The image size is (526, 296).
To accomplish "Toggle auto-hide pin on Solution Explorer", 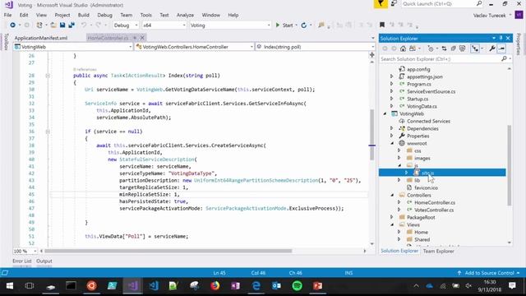I will pyautogui.click(x=501, y=39).
